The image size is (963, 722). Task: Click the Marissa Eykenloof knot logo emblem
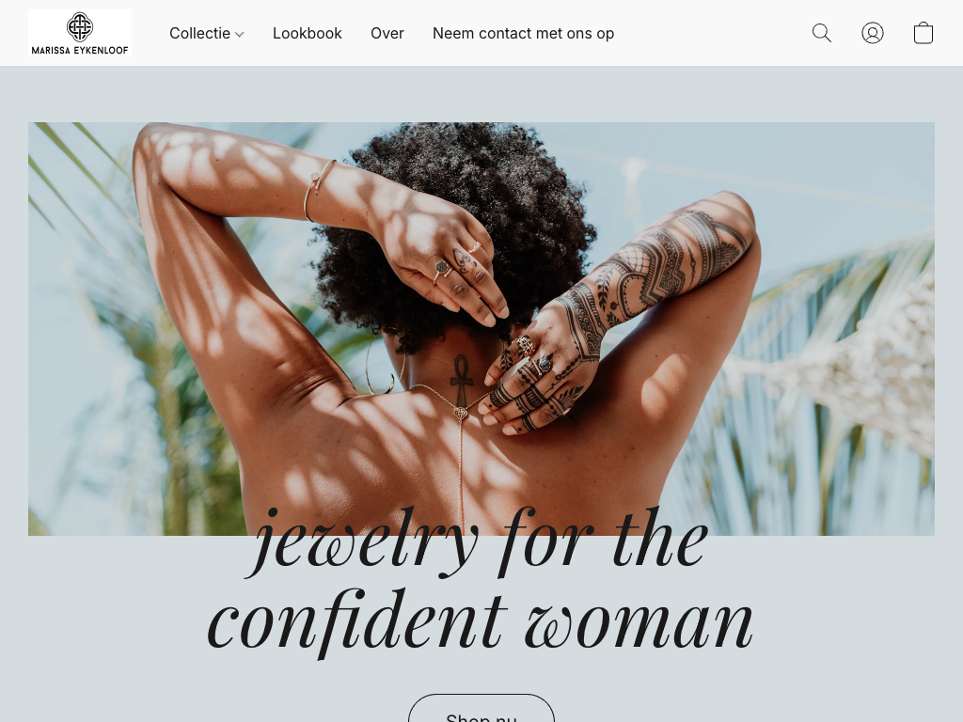pyautogui.click(x=80, y=27)
